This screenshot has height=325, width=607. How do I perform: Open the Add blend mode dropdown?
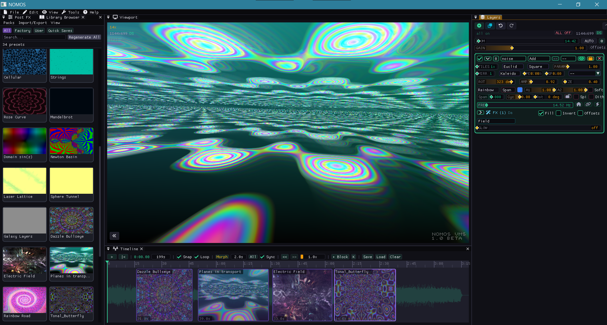pos(538,58)
